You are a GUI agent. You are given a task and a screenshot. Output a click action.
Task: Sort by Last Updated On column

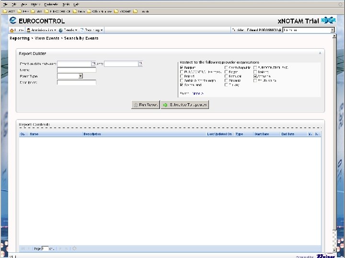point(219,134)
